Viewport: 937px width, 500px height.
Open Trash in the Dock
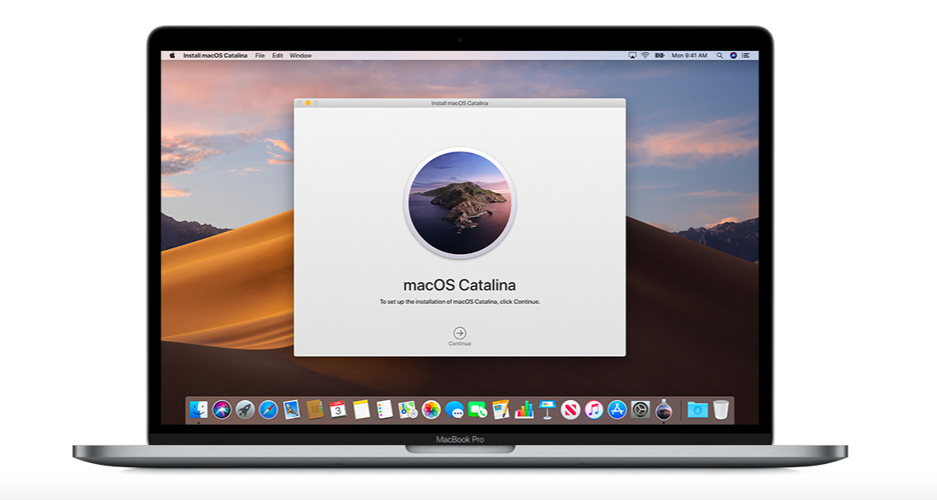click(721, 410)
